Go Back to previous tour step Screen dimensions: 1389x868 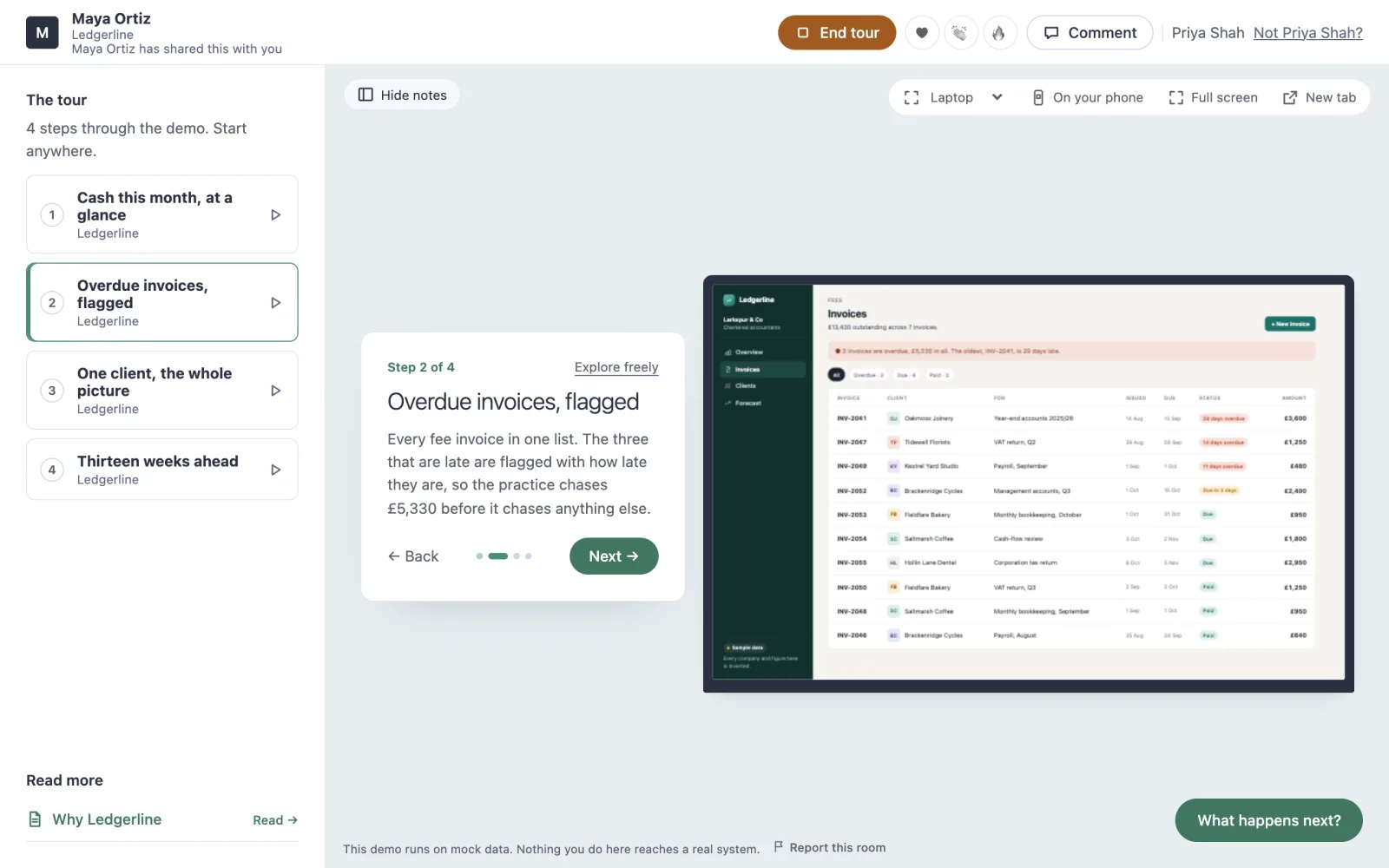(413, 556)
